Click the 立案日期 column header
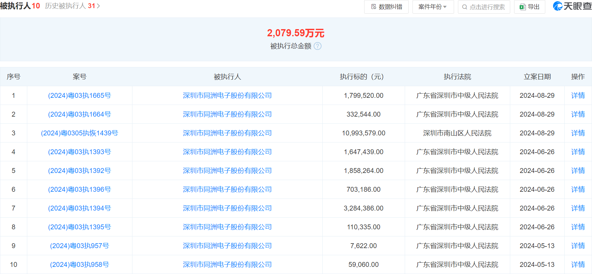The width and height of the screenshot is (592, 274). coord(537,77)
